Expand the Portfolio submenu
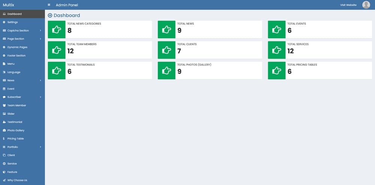Screen dimensions: 375x185 (x=40, y=147)
